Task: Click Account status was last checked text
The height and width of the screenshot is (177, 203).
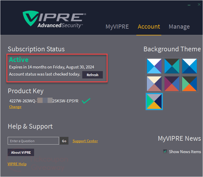Action: [x=45, y=74]
